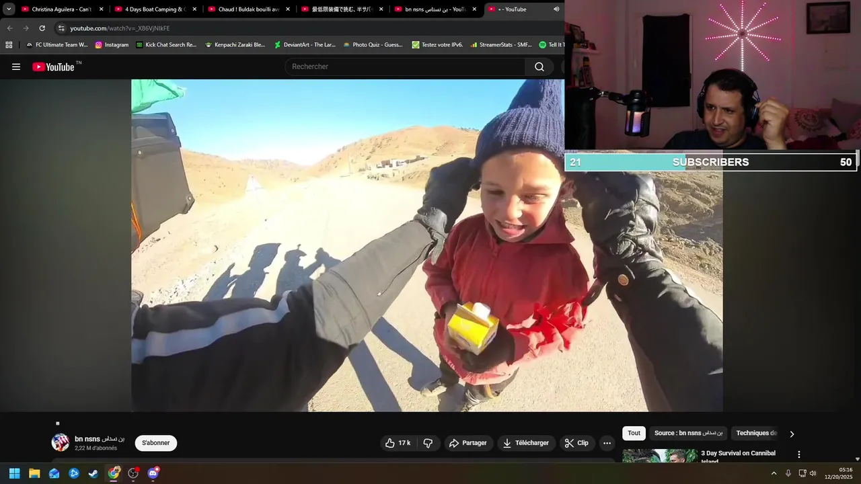861x484 pixels.
Task: Switch to the Christina Aguilera tab
Action: click(61, 9)
